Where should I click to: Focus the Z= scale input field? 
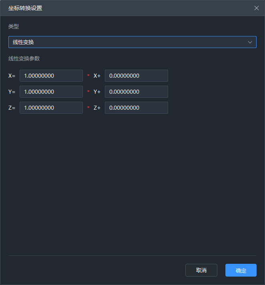[x=51, y=108]
